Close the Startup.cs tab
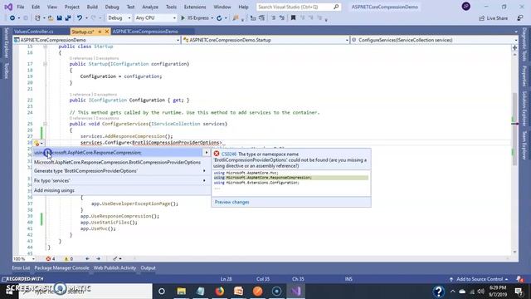Image resolution: width=531 pixels, height=299 pixels. pos(107,32)
